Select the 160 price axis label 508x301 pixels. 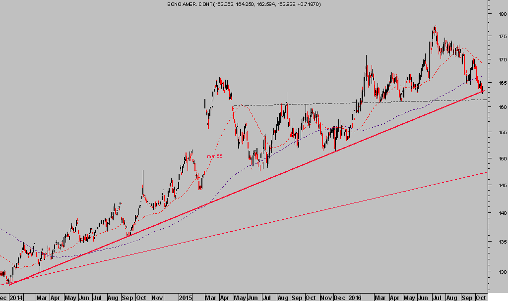[x=498, y=107]
